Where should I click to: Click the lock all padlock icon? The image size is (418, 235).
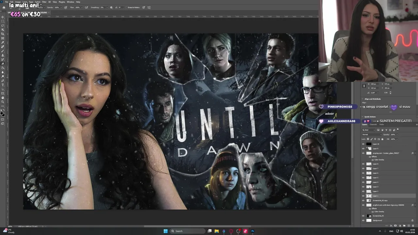pyautogui.click(x=382, y=139)
